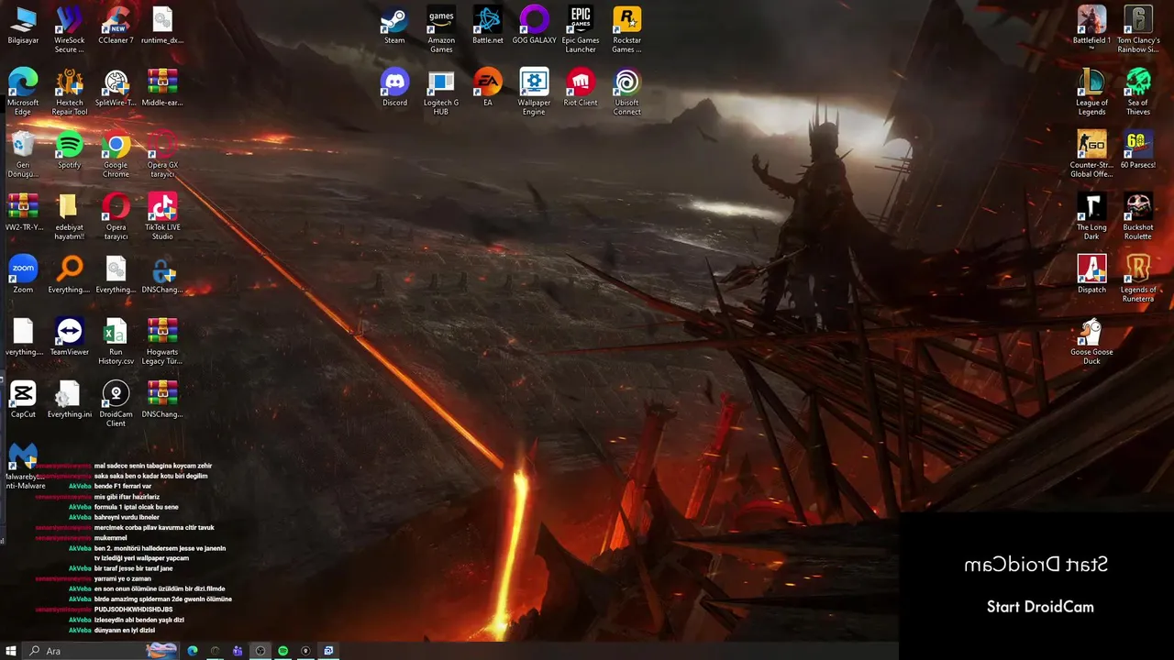Image resolution: width=1174 pixels, height=660 pixels.
Task: Open Buckshot Roulette shortcut
Action: pos(1138,217)
